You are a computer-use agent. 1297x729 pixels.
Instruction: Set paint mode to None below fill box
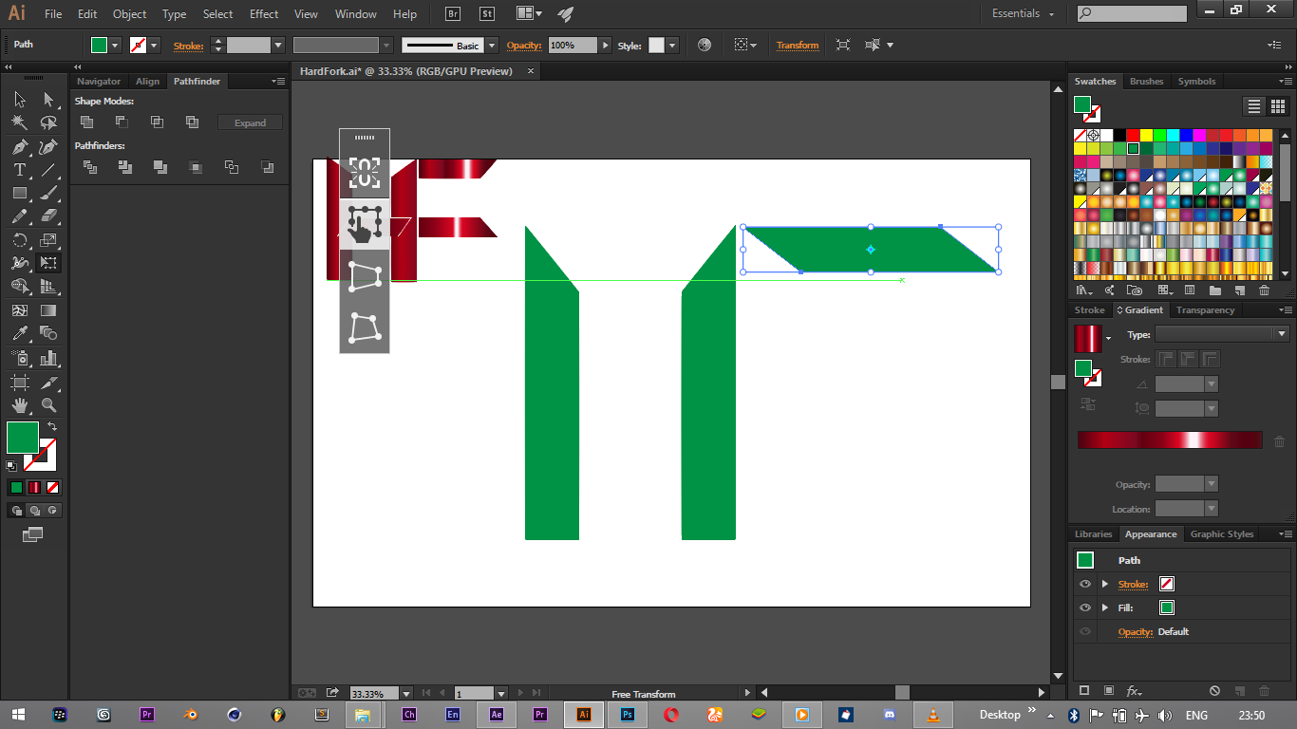53,488
